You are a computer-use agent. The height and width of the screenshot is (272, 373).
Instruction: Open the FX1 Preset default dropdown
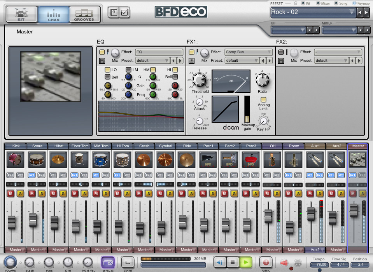pos(242,61)
